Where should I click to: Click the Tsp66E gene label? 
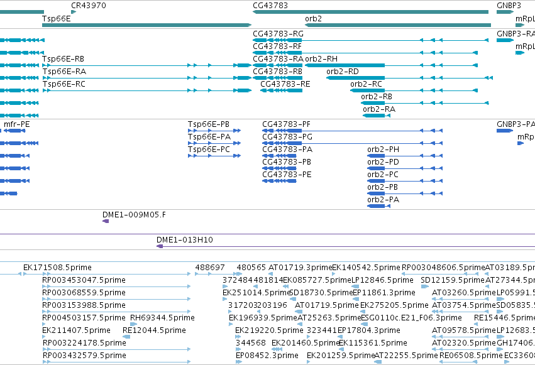tap(57, 18)
